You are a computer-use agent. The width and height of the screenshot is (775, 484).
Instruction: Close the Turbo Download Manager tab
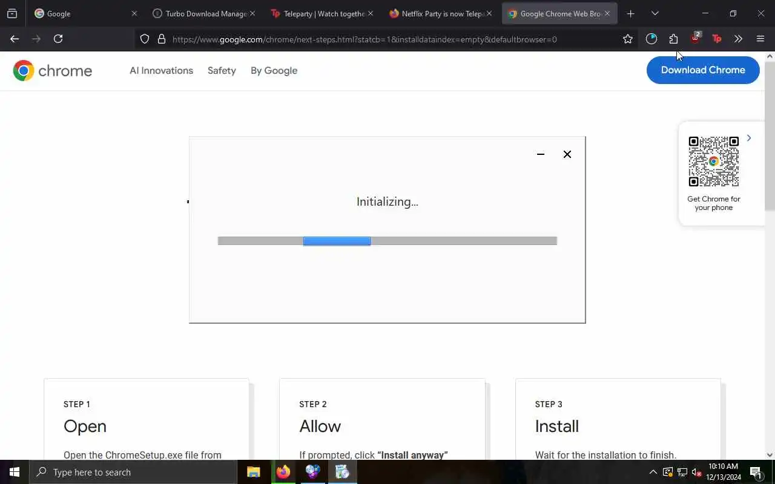[252, 13]
